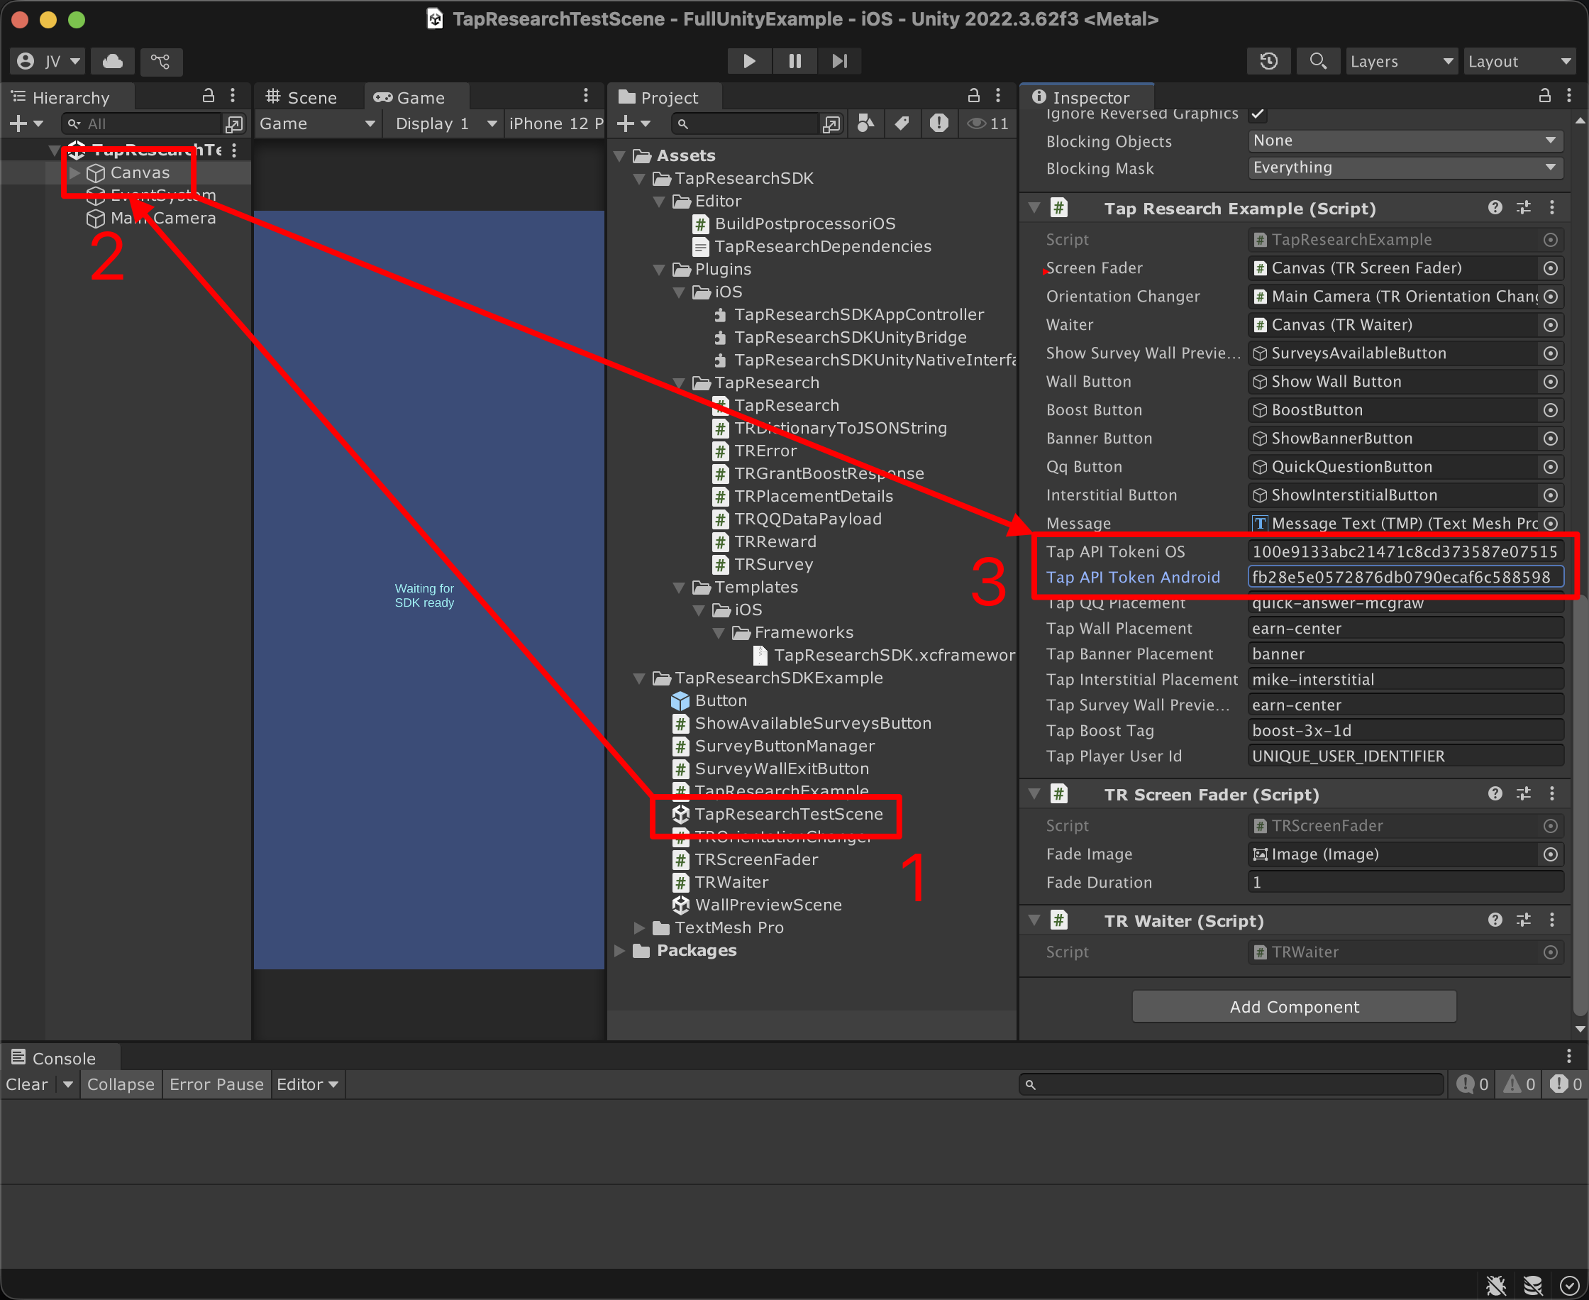Open the version control icon in toolbar
Viewport: 1589px width, 1300px height.
coord(160,62)
